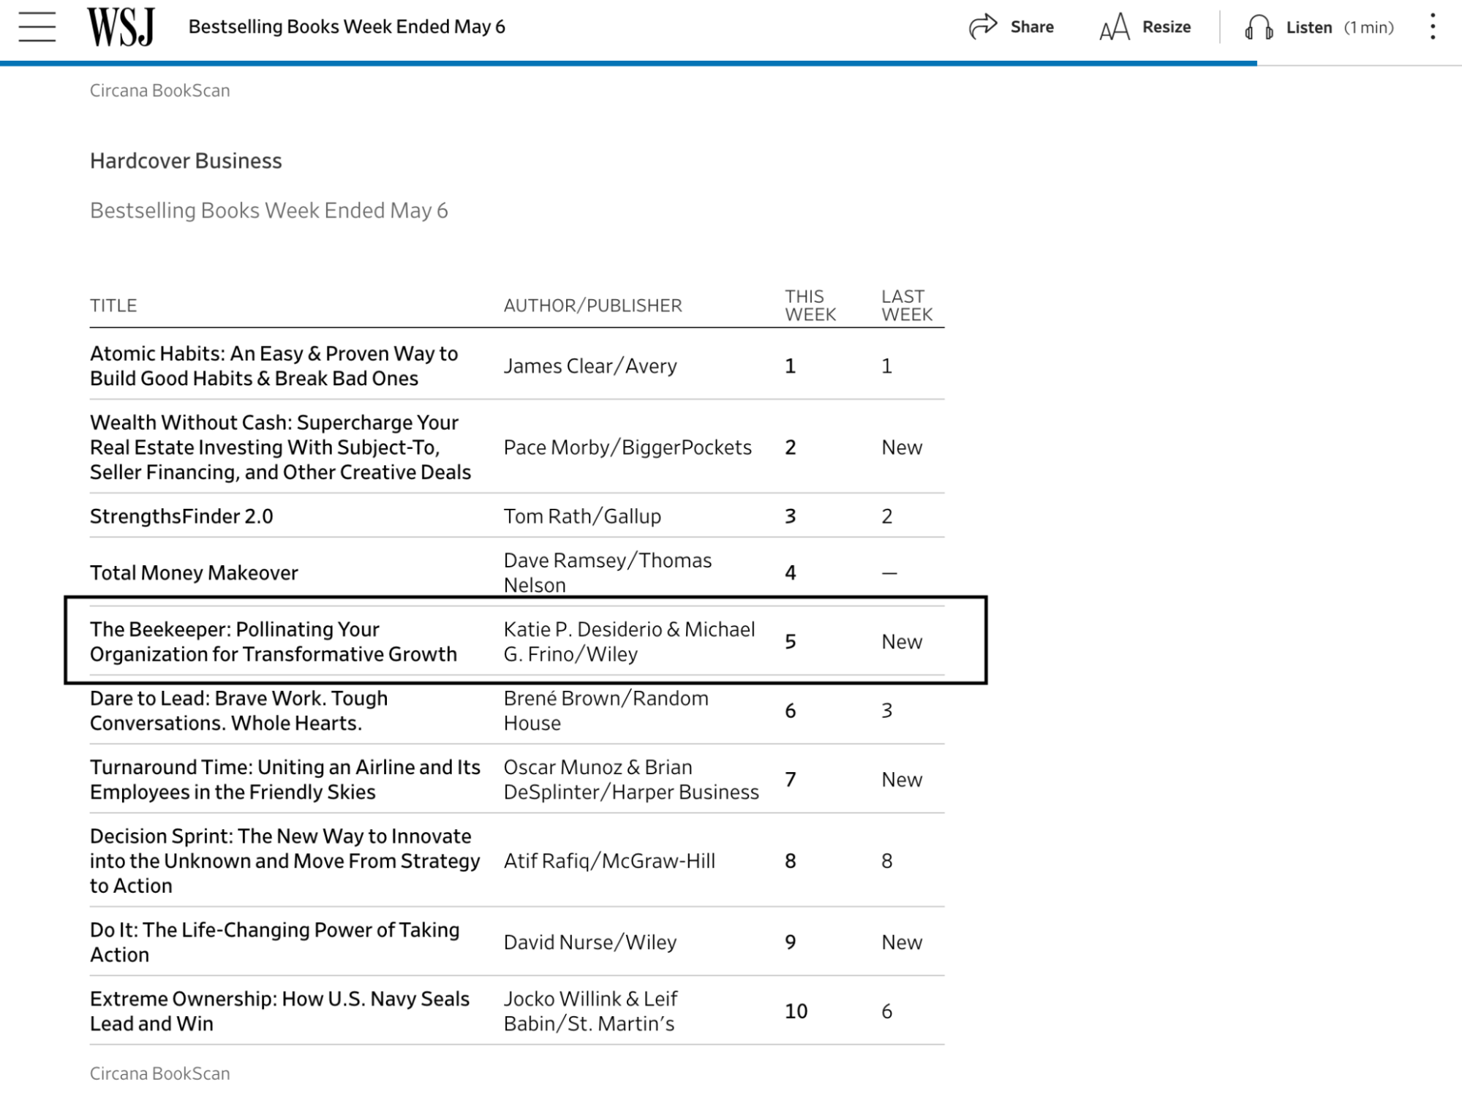Viewport: 1462px width, 1104px height.
Task: Click the THIS WEEK column header
Action: [810, 306]
